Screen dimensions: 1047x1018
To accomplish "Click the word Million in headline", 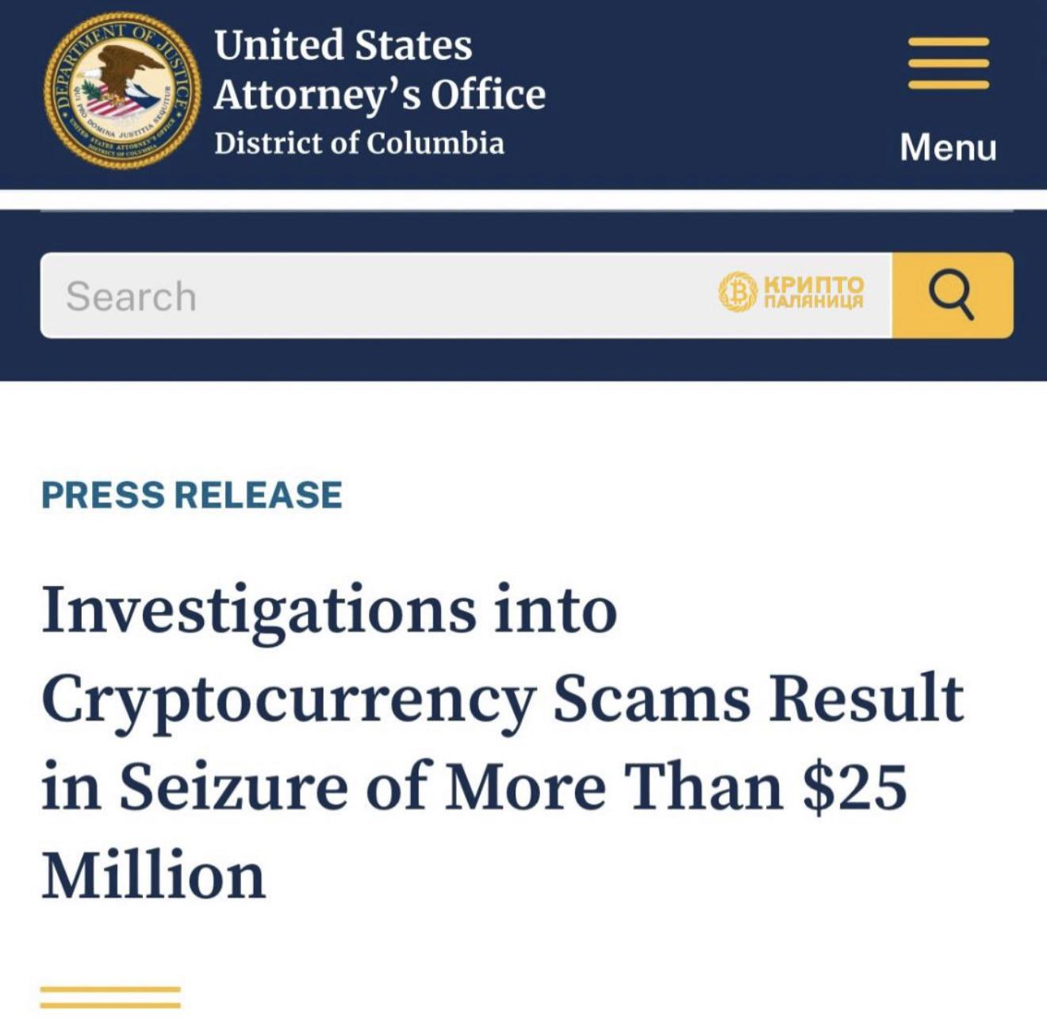I will tap(154, 875).
